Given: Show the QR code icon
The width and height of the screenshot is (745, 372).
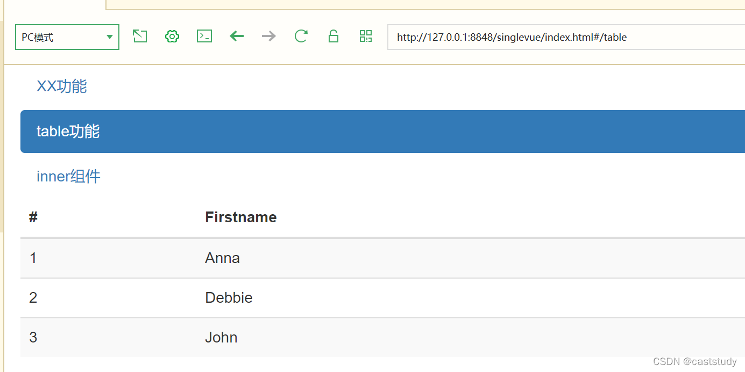Looking at the screenshot, I should (366, 36).
